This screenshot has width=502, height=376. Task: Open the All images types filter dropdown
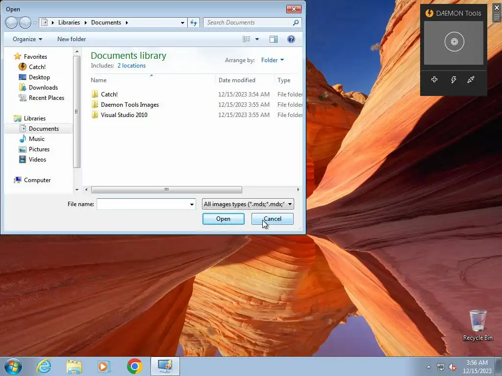click(248, 204)
